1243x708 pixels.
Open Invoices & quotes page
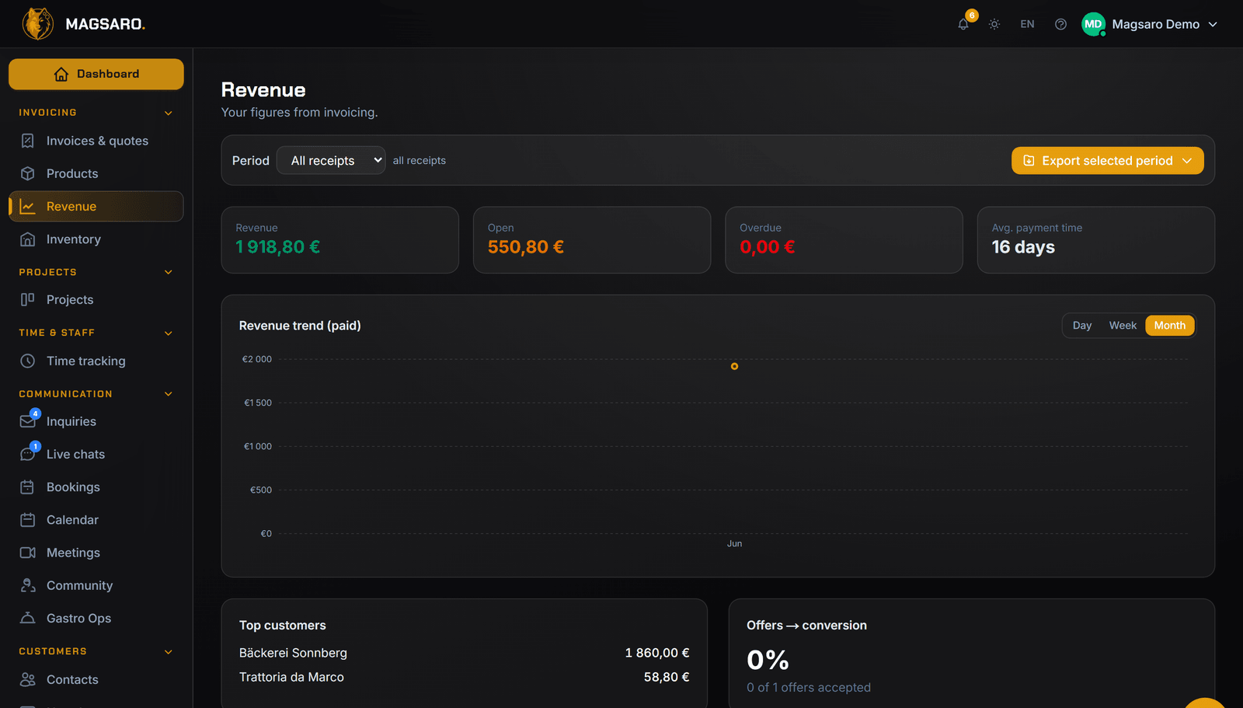pos(96,141)
